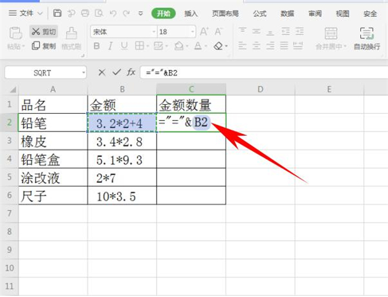Click the Format Painter (格式刷) icon
Viewport: 388px width, 297px height.
coord(70,38)
